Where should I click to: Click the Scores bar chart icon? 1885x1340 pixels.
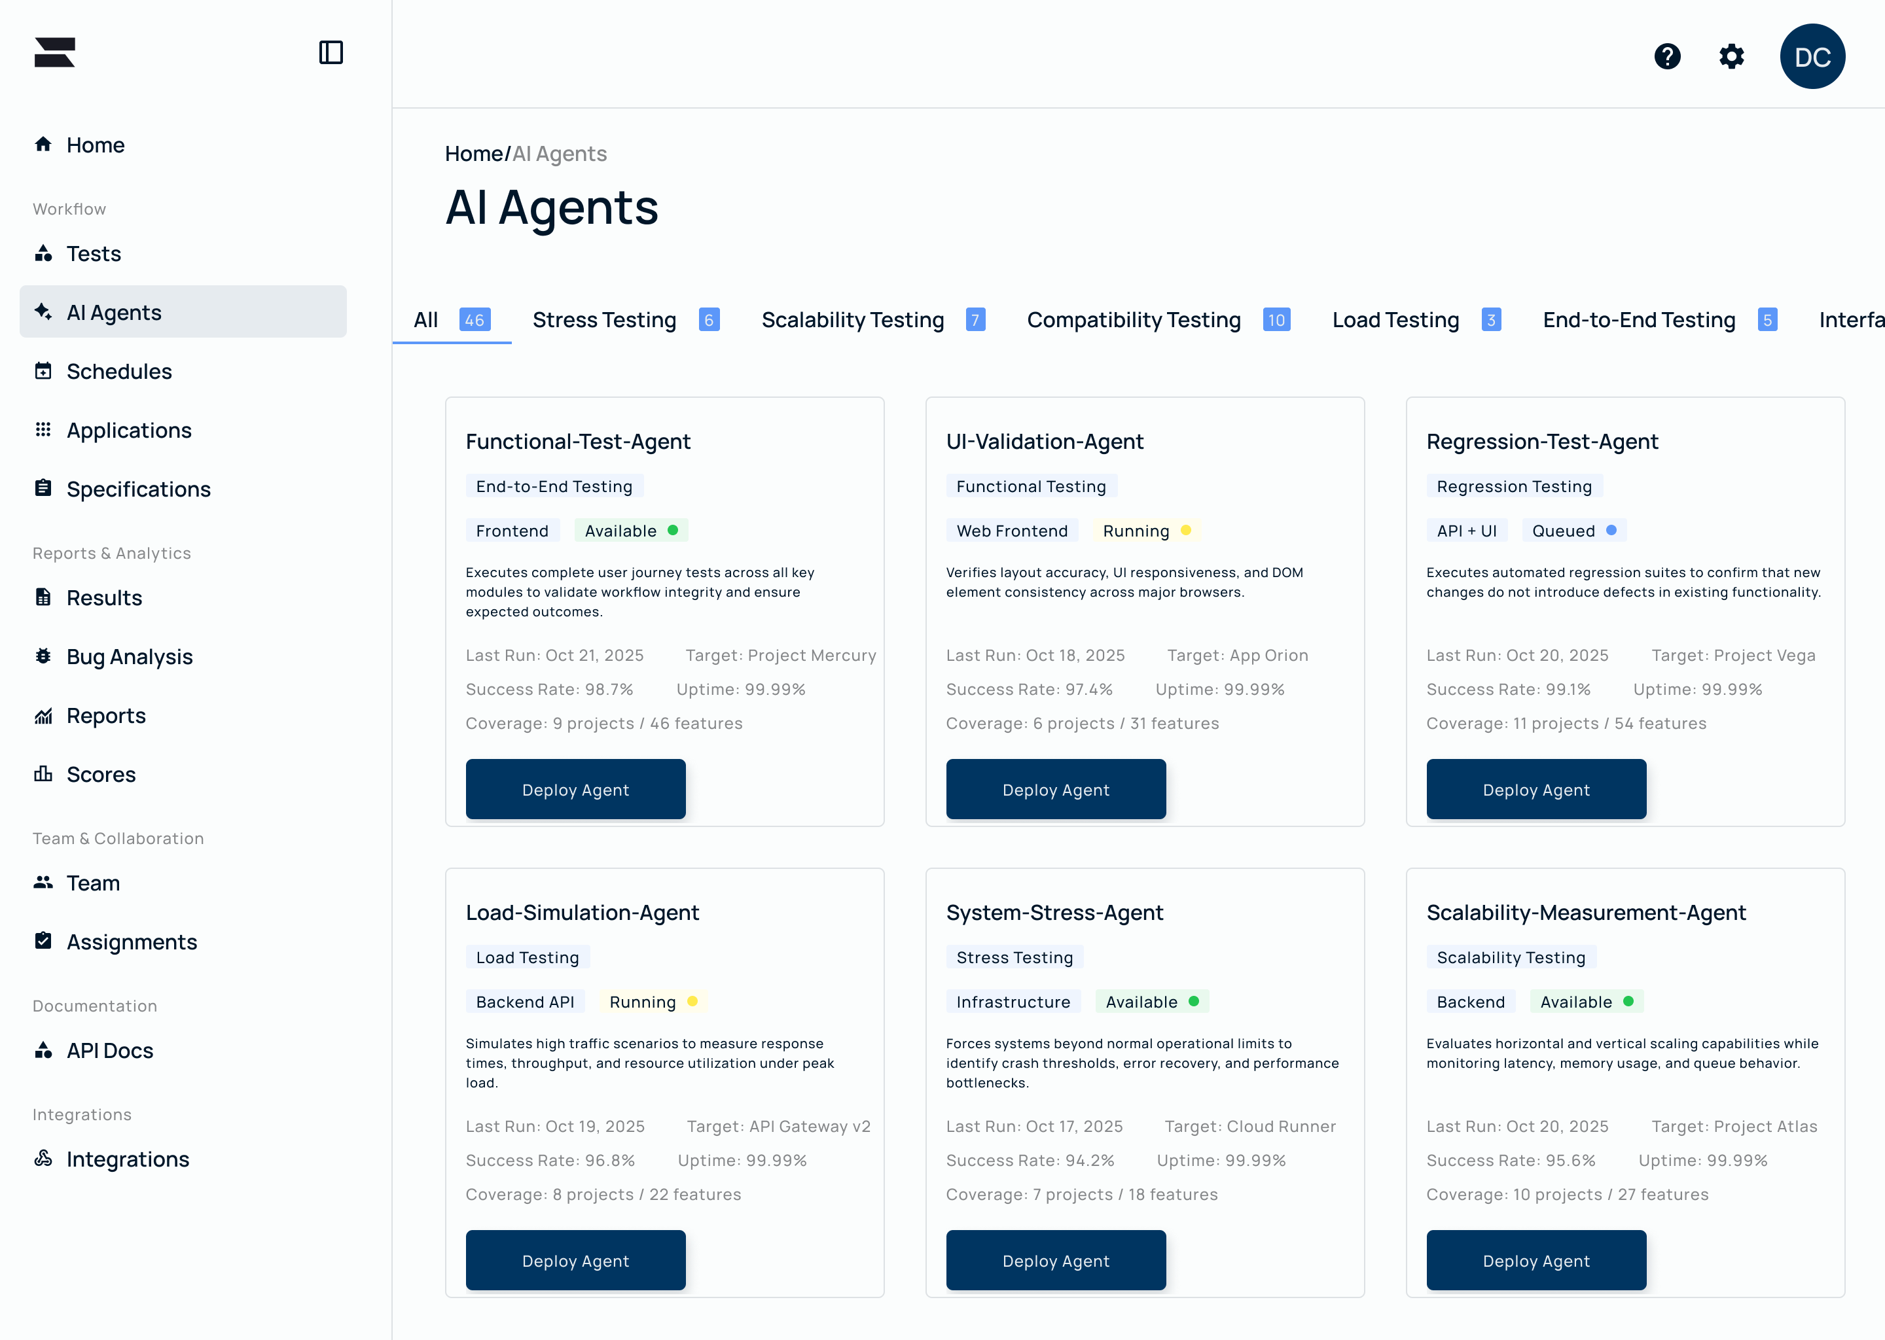(x=43, y=774)
